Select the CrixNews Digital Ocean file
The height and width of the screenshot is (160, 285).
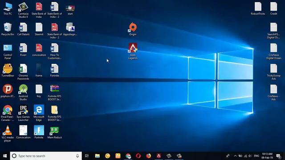tap(273, 52)
